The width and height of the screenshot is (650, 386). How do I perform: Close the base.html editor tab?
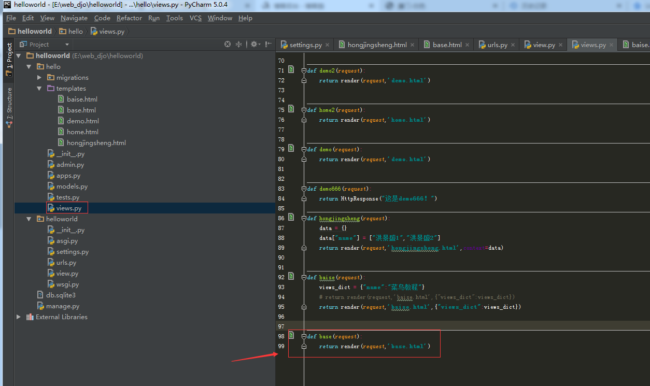point(467,45)
